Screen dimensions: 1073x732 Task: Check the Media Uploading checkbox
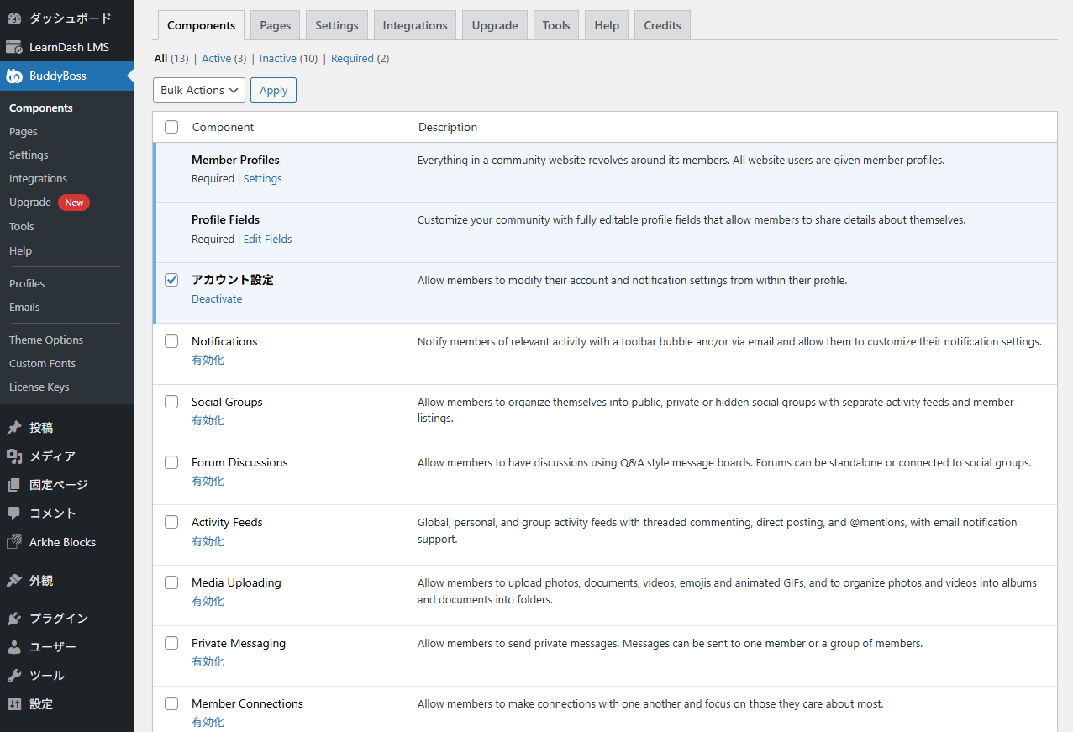[171, 582]
